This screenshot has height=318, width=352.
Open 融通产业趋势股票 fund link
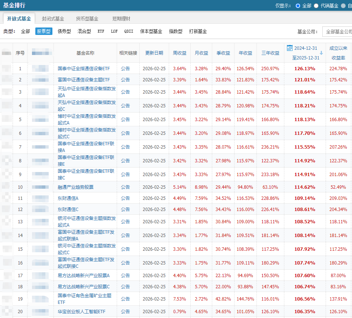tap(75, 187)
